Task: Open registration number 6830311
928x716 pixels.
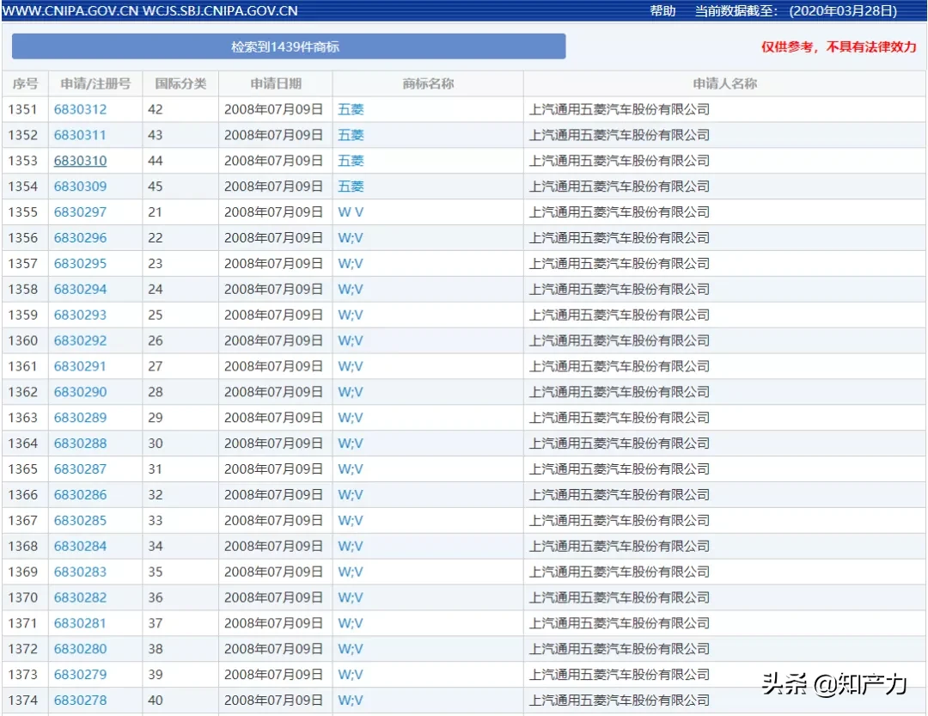Action: (81, 135)
